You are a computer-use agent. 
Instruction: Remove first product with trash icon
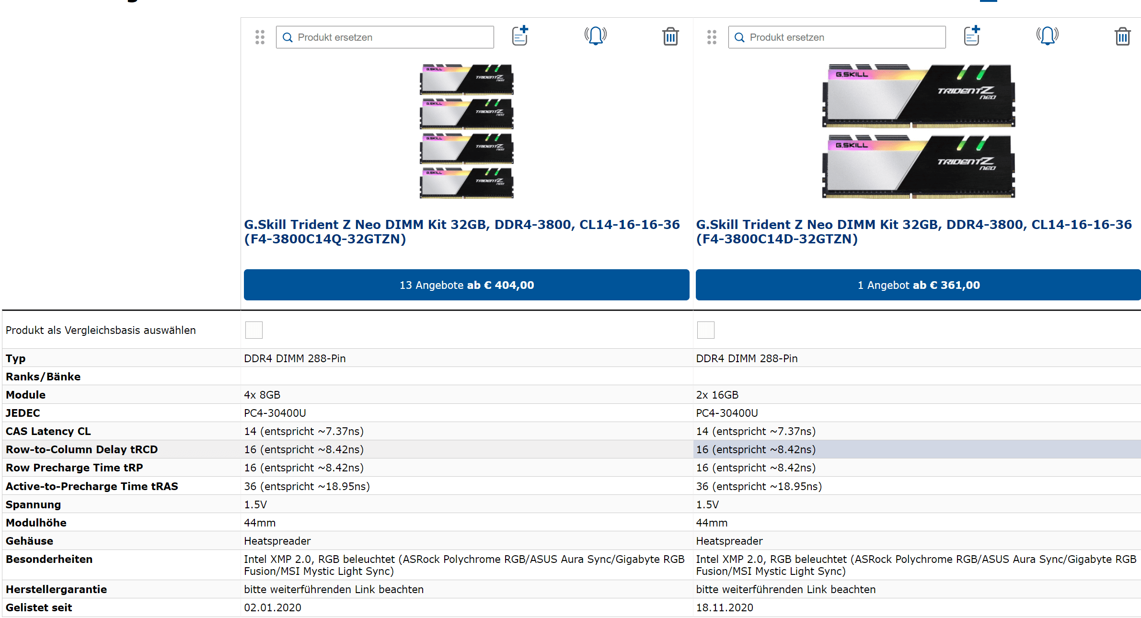click(x=670, y=36)
